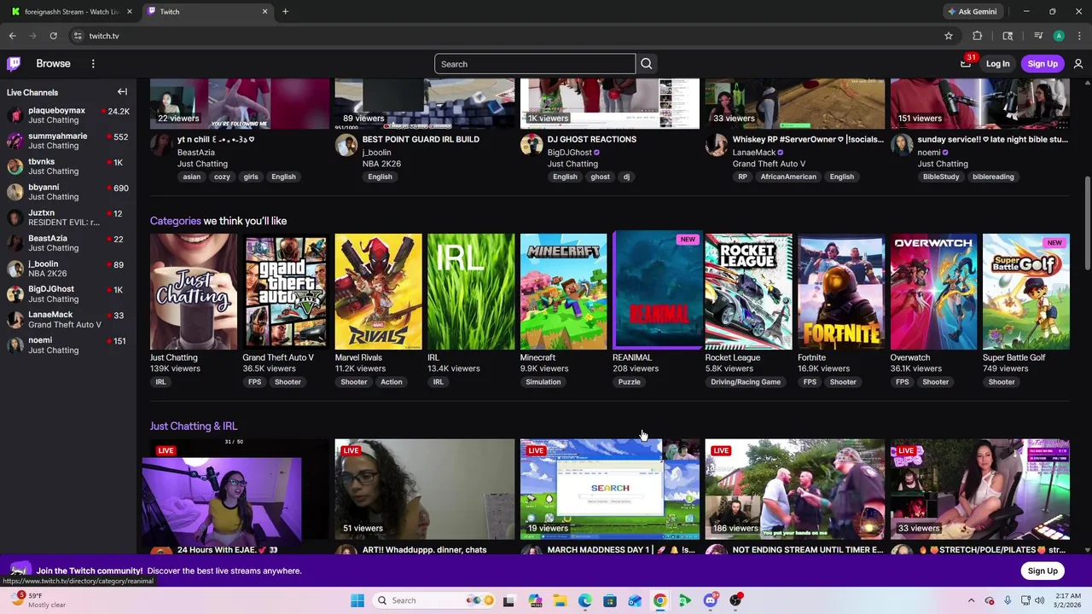1092x614 pixels.
Task: Click the Driving/Racing Game tag
Action: 746,382
